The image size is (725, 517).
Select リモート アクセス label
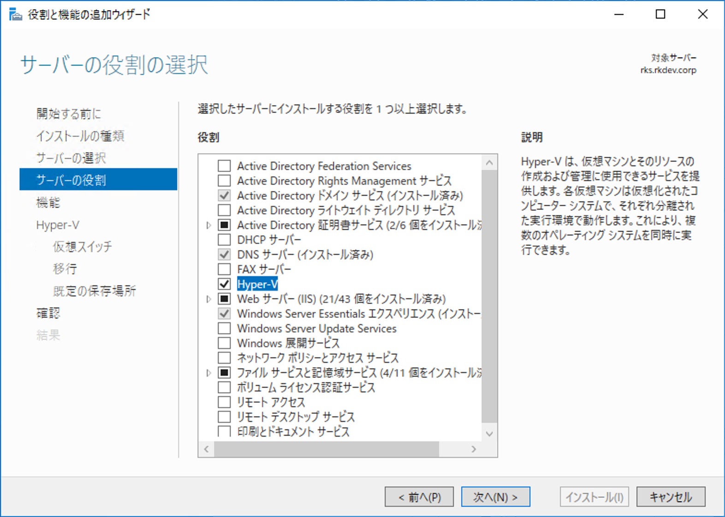point(271,402)
